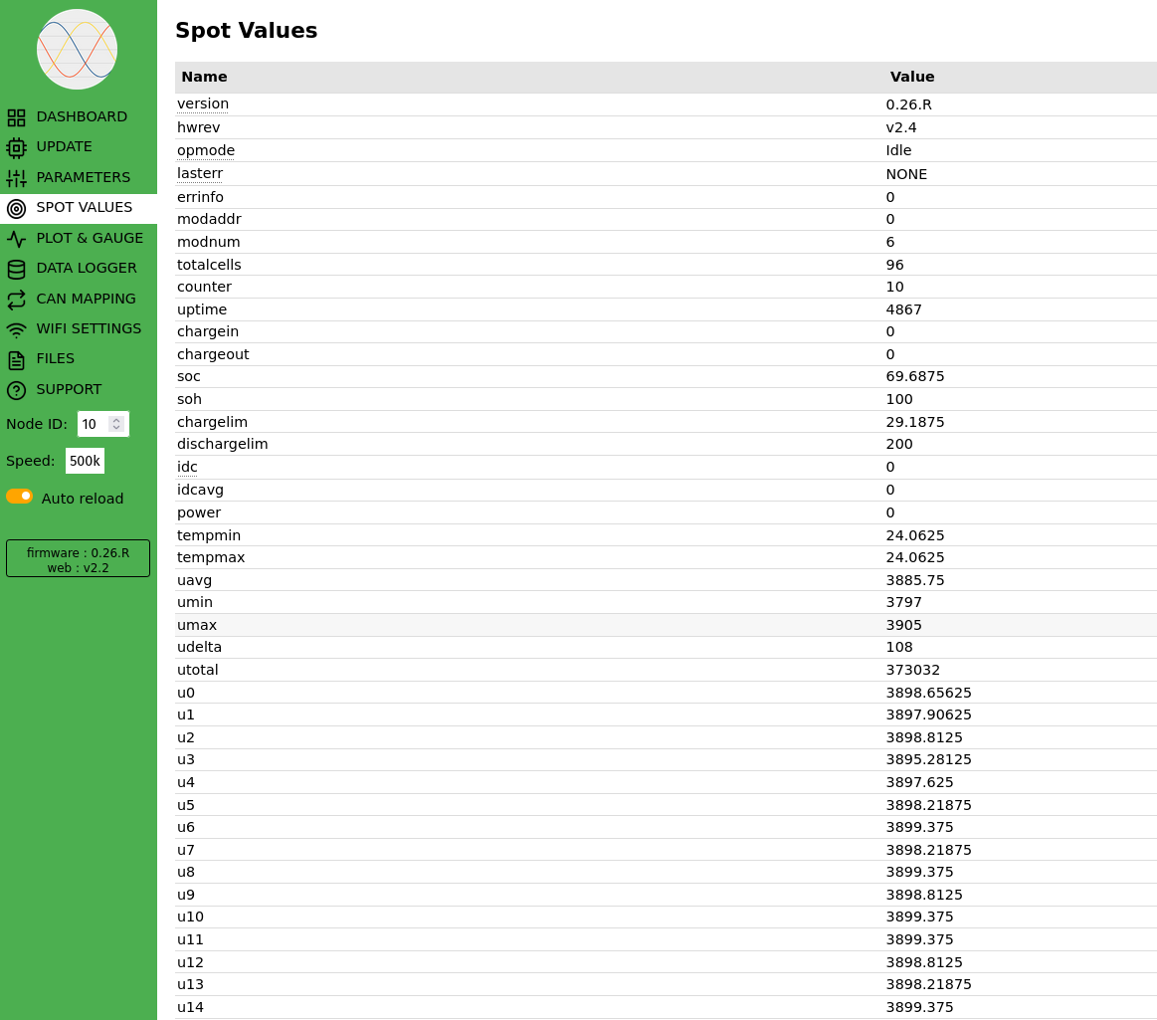Click the Node ID stepper arrows
This screenshot has height=1020, width=1157.
(116, 424)
